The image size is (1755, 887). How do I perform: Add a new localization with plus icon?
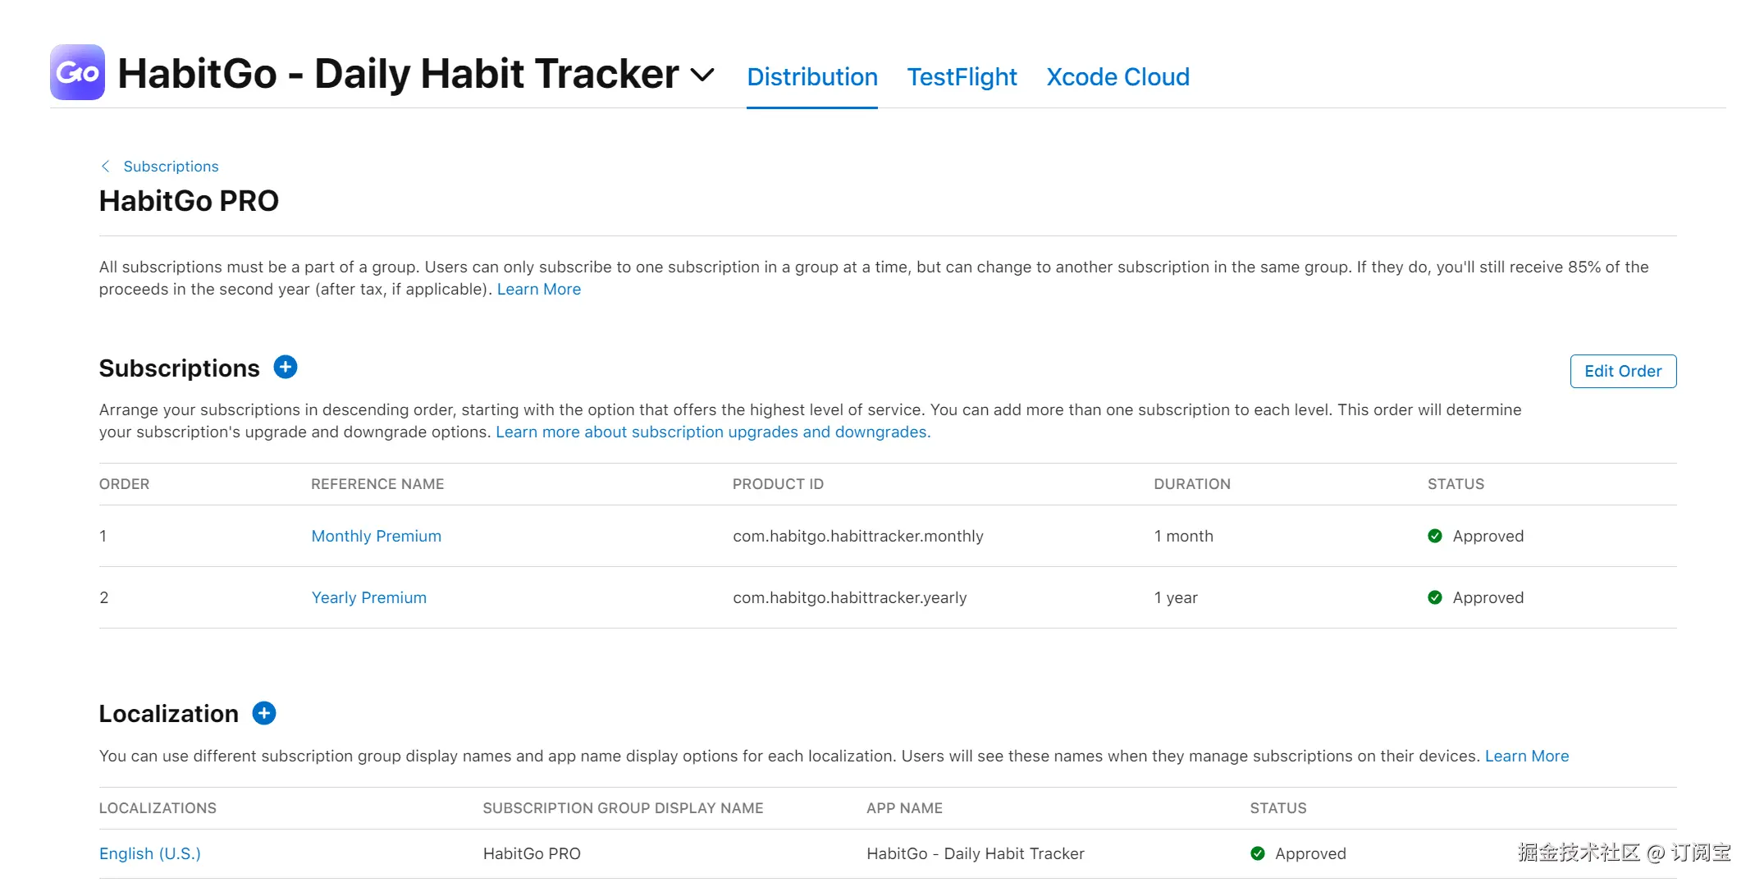[x=263, y=713]
